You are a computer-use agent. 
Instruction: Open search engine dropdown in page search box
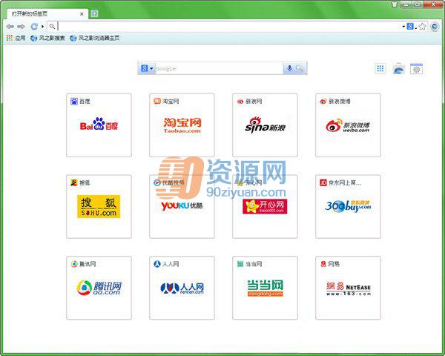pyautogui.click(x=147, y=68)
